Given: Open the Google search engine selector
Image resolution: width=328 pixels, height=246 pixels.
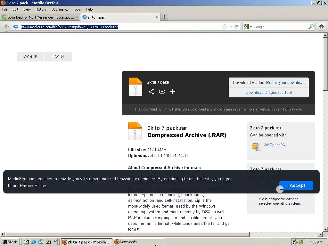Looking at the screenshot, I should (248, 27).
